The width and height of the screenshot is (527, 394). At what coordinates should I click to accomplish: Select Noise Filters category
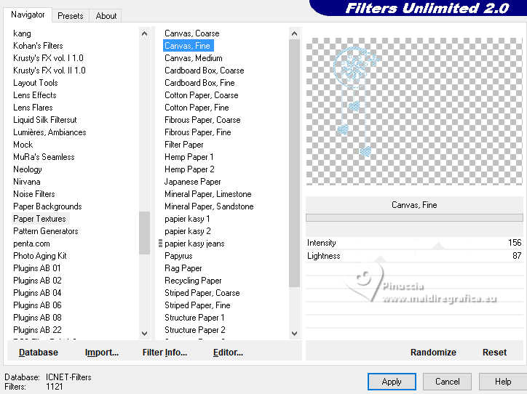(x=34, y=194)
